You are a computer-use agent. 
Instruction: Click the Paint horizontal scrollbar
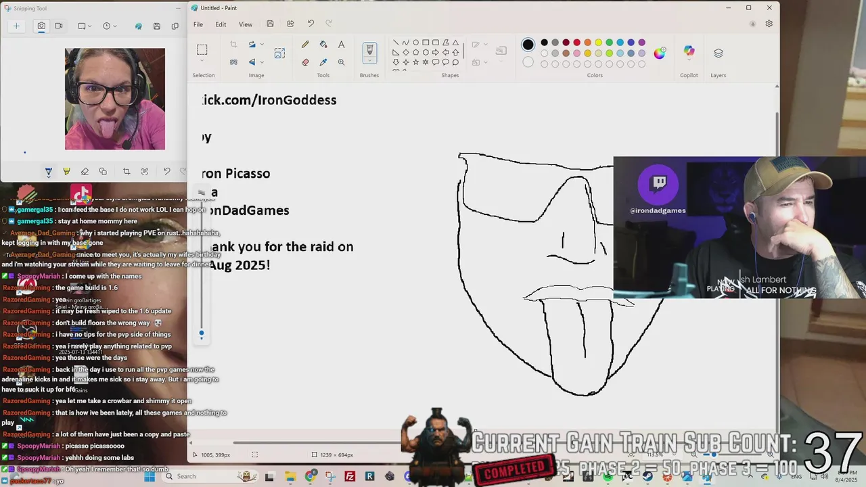tap(318, 443)
